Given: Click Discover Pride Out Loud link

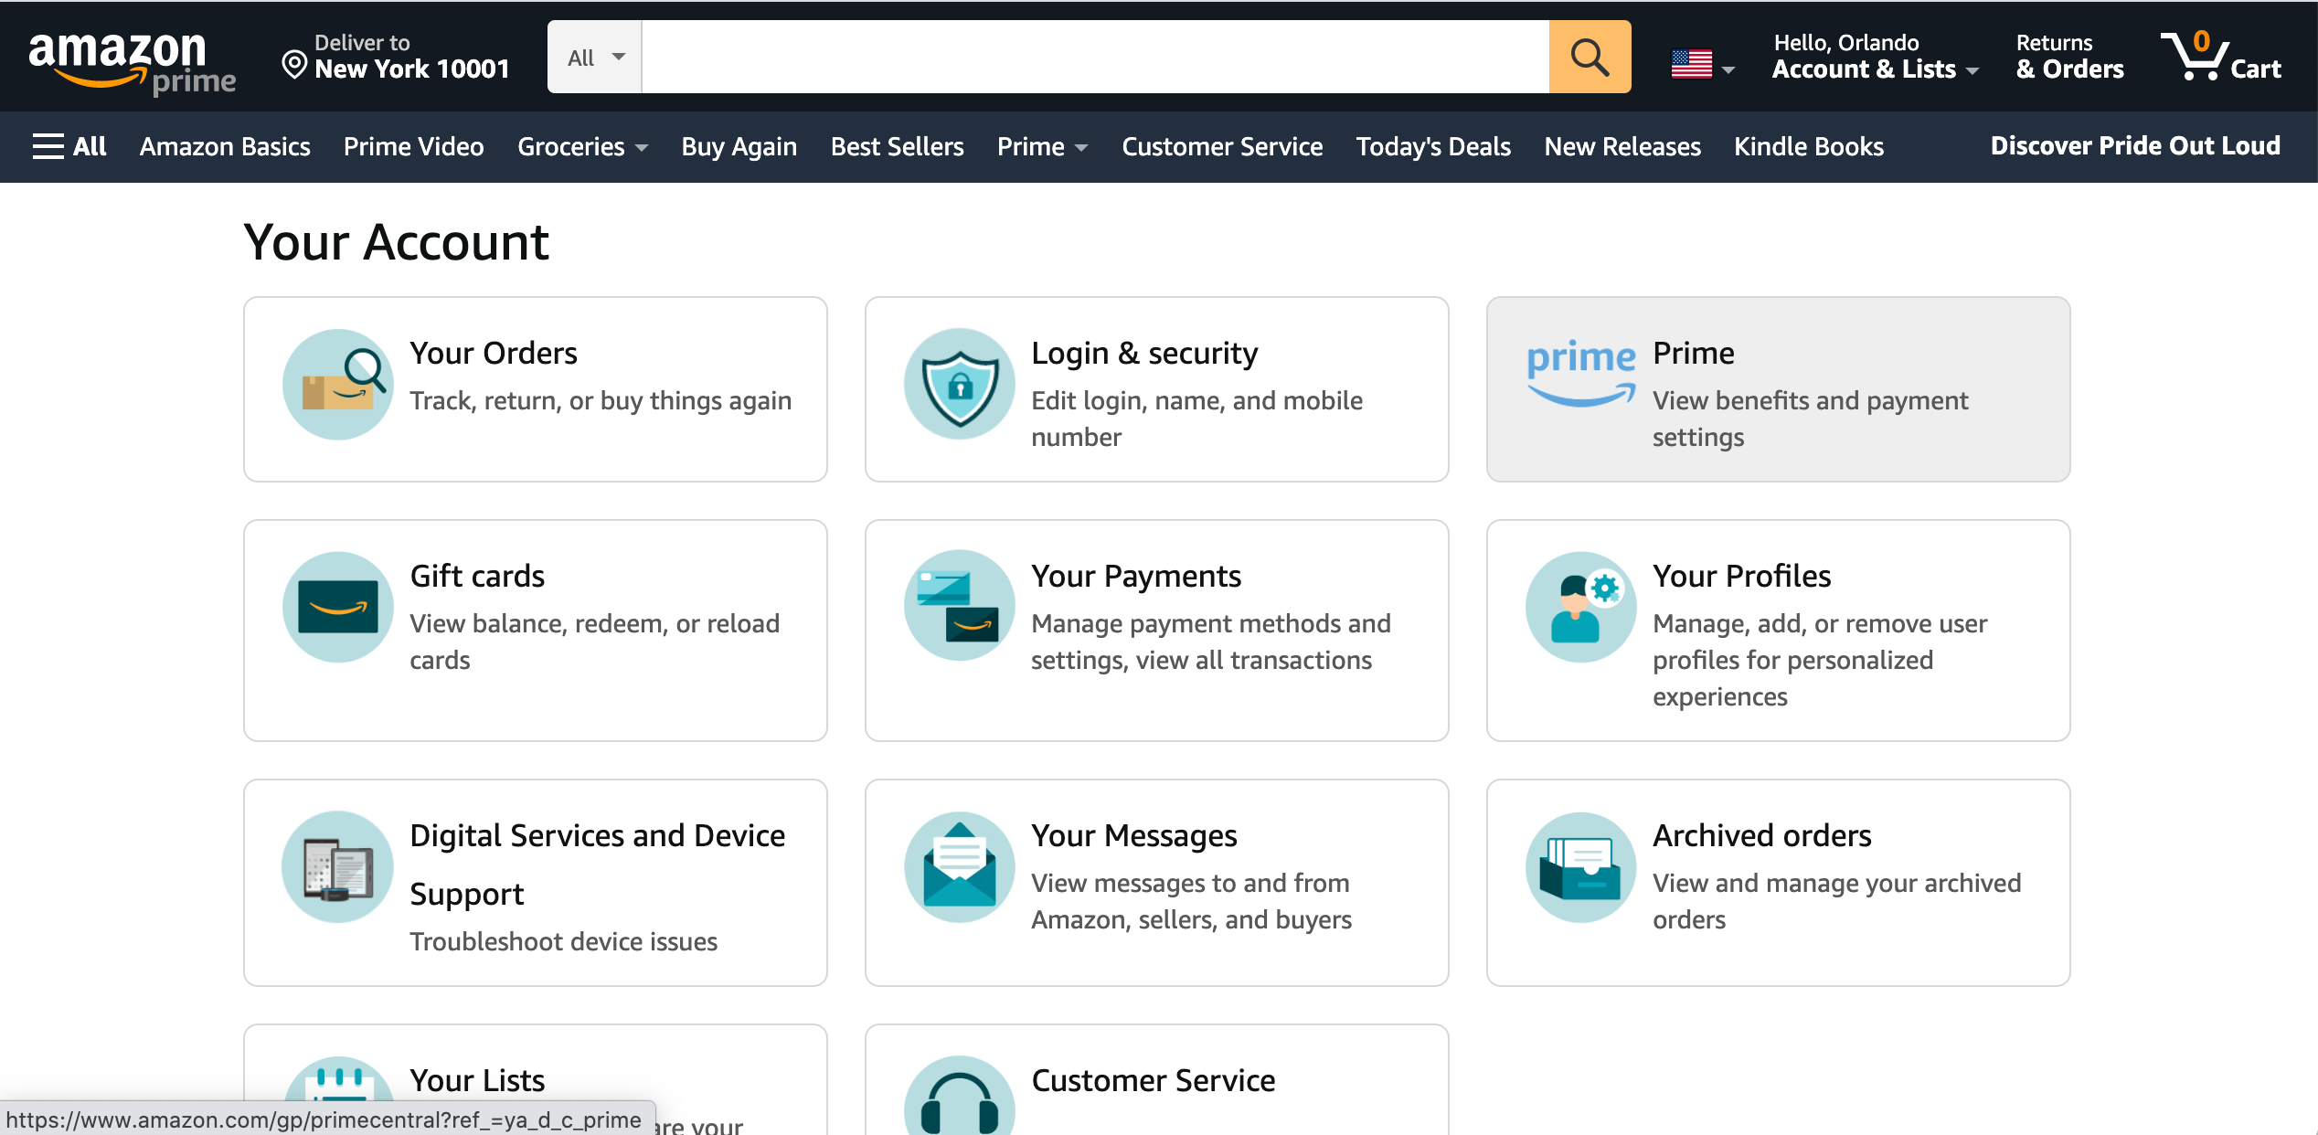Looking at the screenshot, I should click(x=2135, y=146).
